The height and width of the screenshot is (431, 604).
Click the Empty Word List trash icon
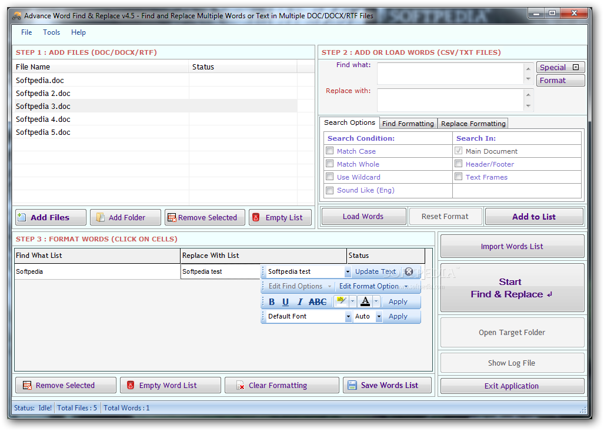(131, 385)
